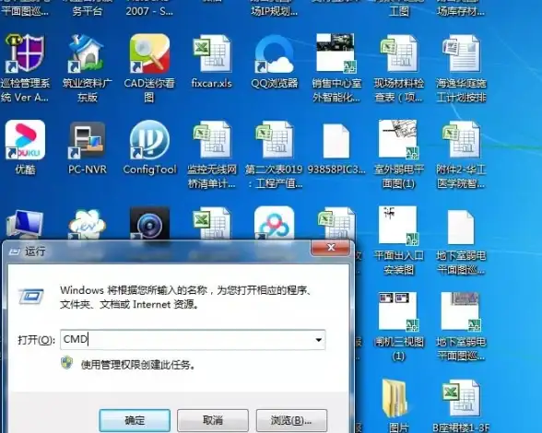This screenshot has width=542, height=433.
Task: Click the computer monitor desktop icon
Action: tap(24, 224)
